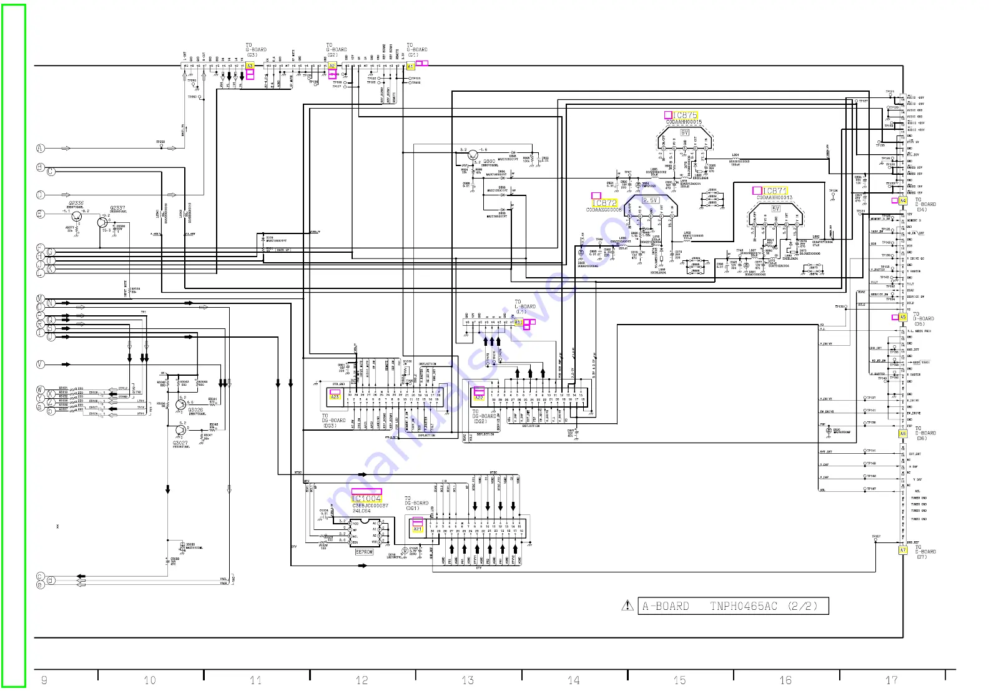Click part number C0DAAHH00013 under IC871
Screen dimensions: 989x691
click(774, 198)
